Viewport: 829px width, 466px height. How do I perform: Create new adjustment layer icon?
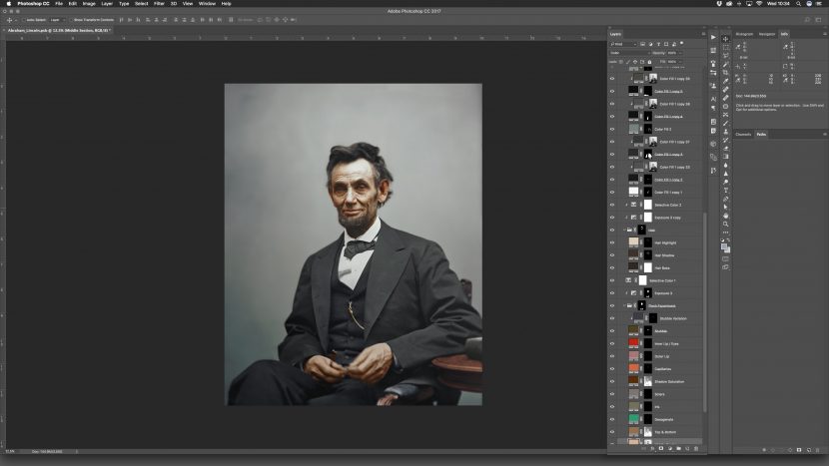point(670,449)
